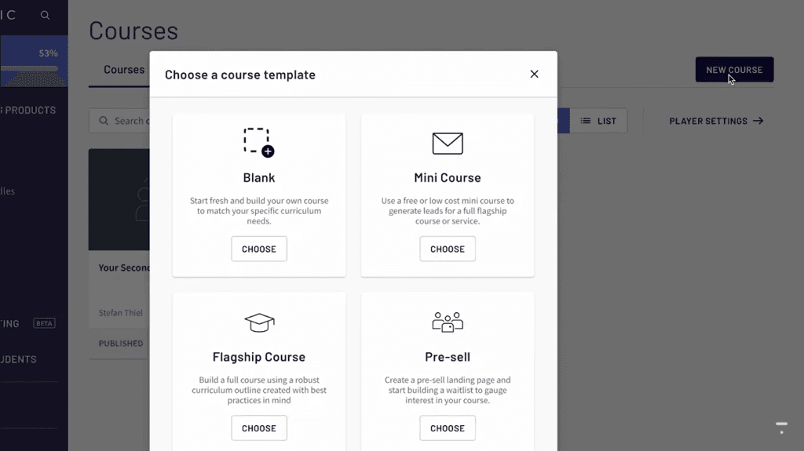The image size is (804, 451).
Task: Choose the Pre-sell template
Action: [448, 428]
